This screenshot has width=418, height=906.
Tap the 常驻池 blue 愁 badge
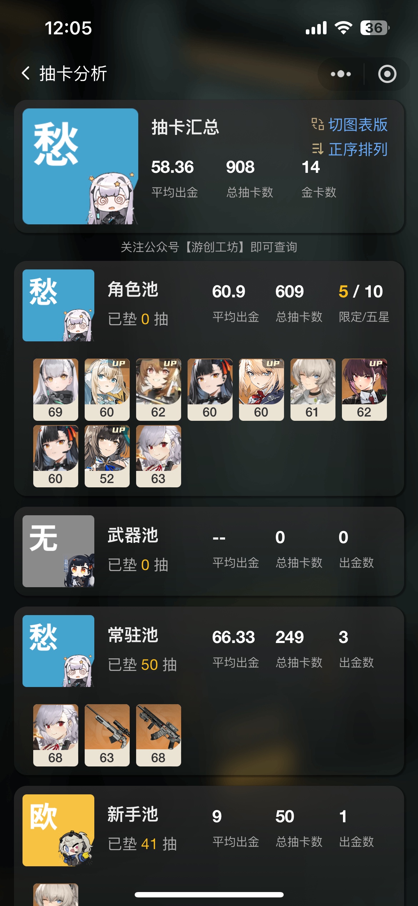tap(58, 651)
